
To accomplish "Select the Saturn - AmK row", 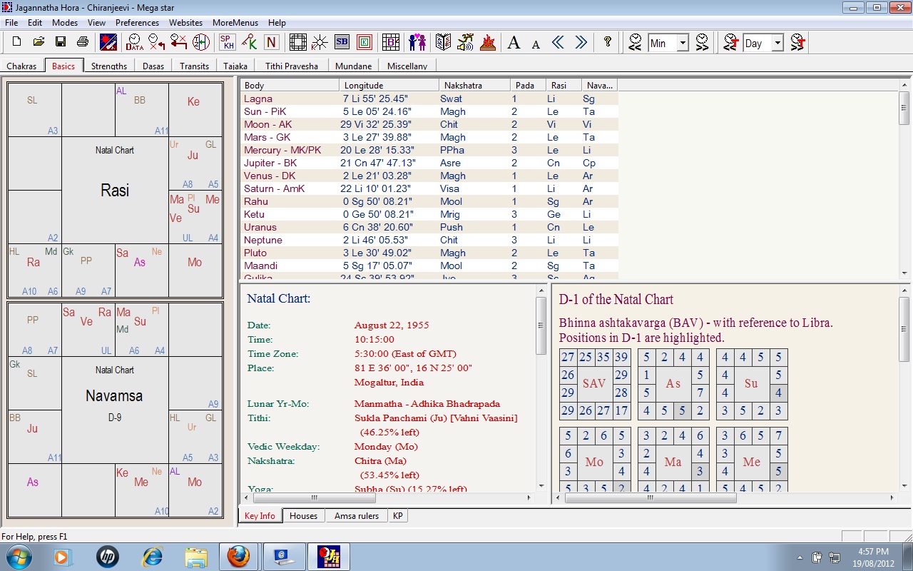I will click(x=428, y=188).
